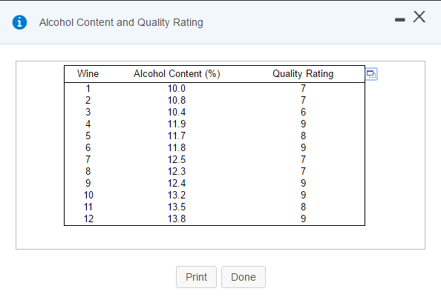Click the alcohol value 13.2 in the table
The width and height of the screenshot is (441, 297).
click(177, 195)
